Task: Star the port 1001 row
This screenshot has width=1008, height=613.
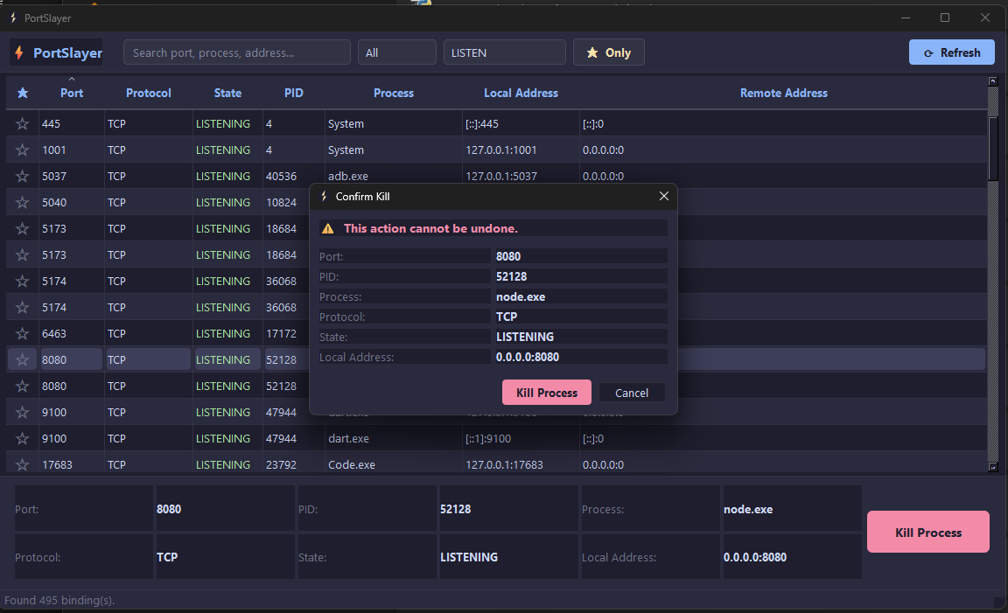Action: [x=23, y=150]
